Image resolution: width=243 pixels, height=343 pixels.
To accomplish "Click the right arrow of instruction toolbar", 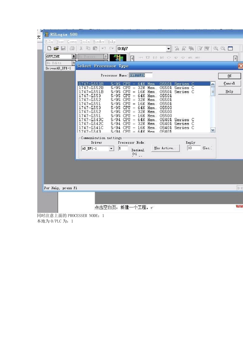I will (x=236, y=58).
